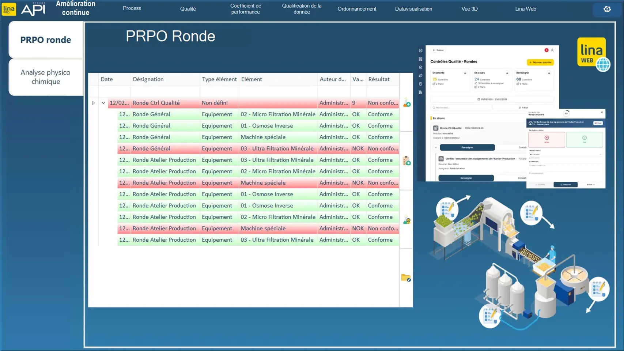
Task: Open the yellow folder edit icon
Action: (406, 278)
